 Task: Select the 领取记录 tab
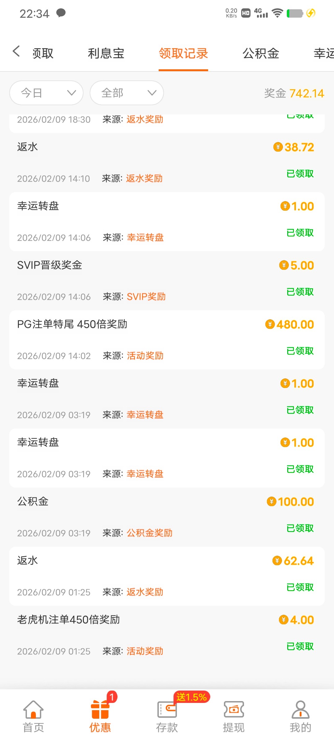183,54
